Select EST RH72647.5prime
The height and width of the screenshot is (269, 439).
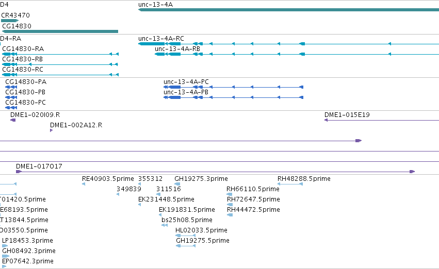[x=230, y=205]
